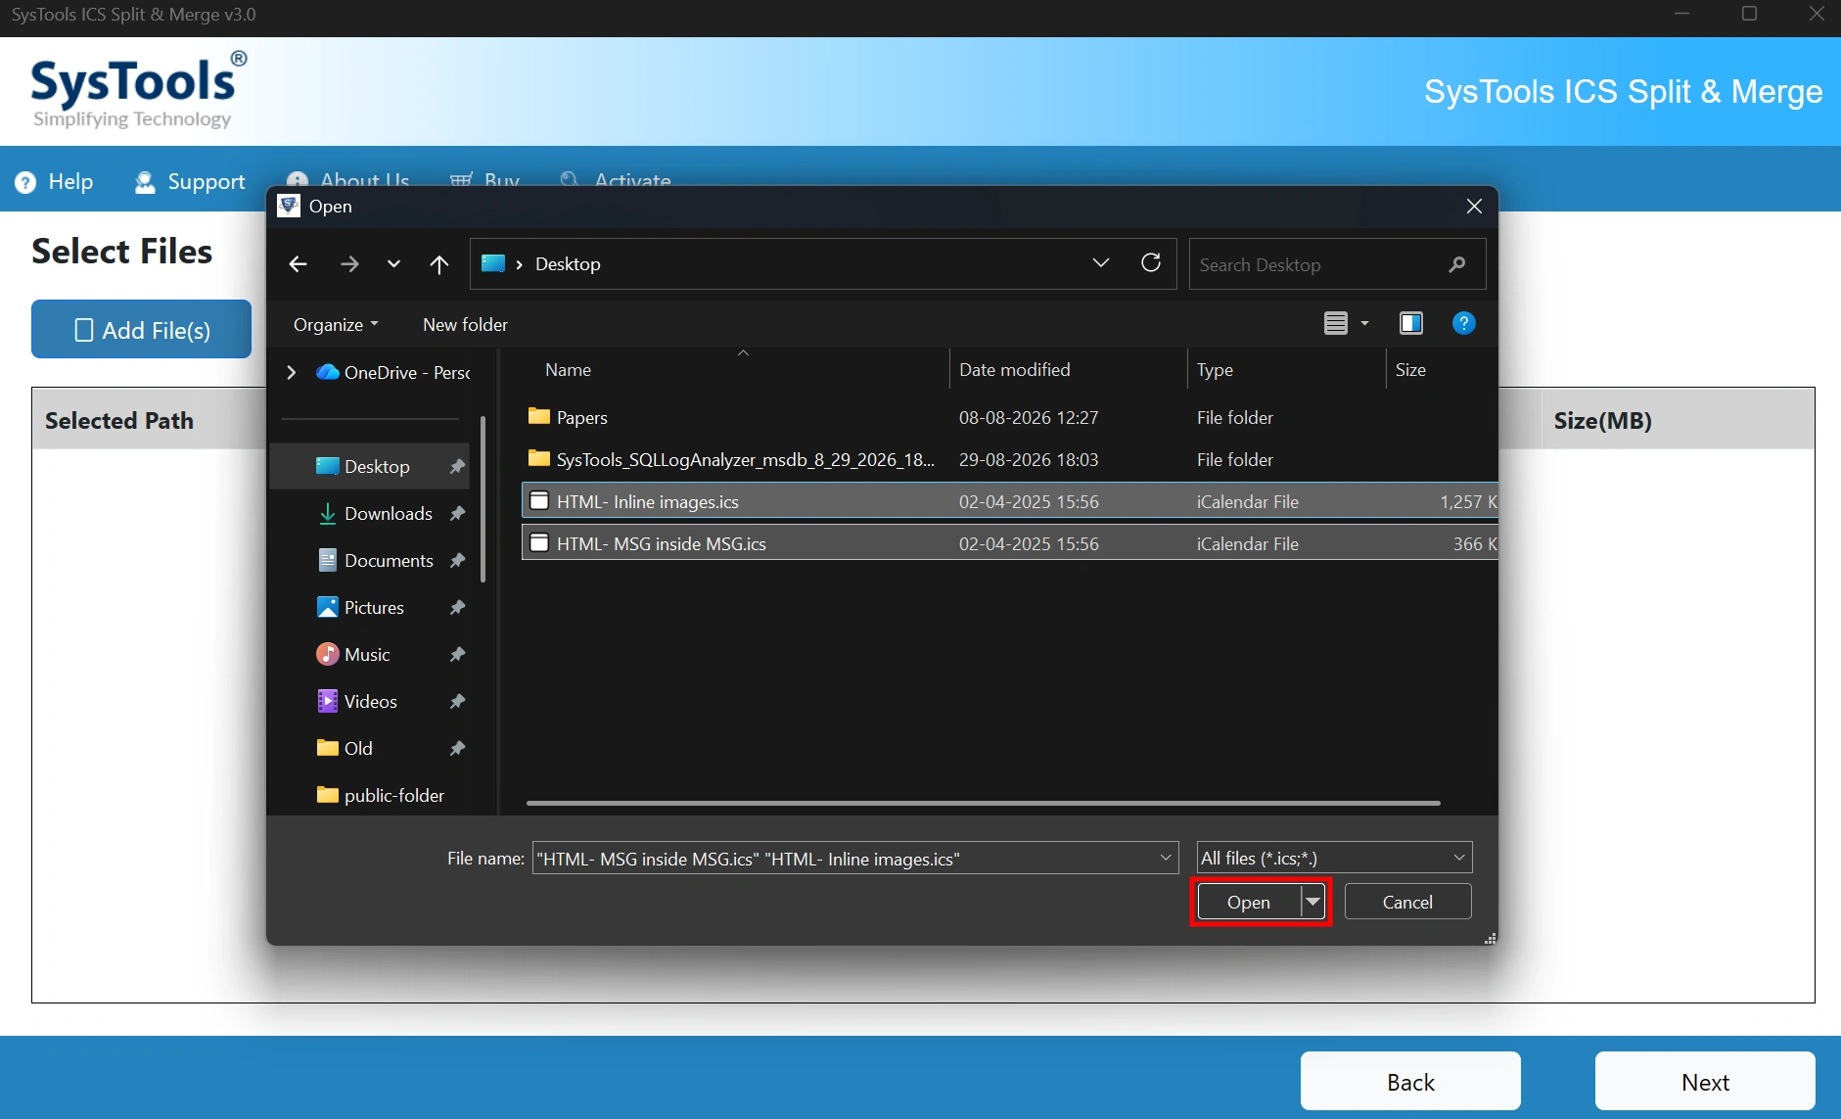This screenshot has height=1119, width=1841.
Task: Click Next in SysTools window
Action: (x=1705, y=1082)
